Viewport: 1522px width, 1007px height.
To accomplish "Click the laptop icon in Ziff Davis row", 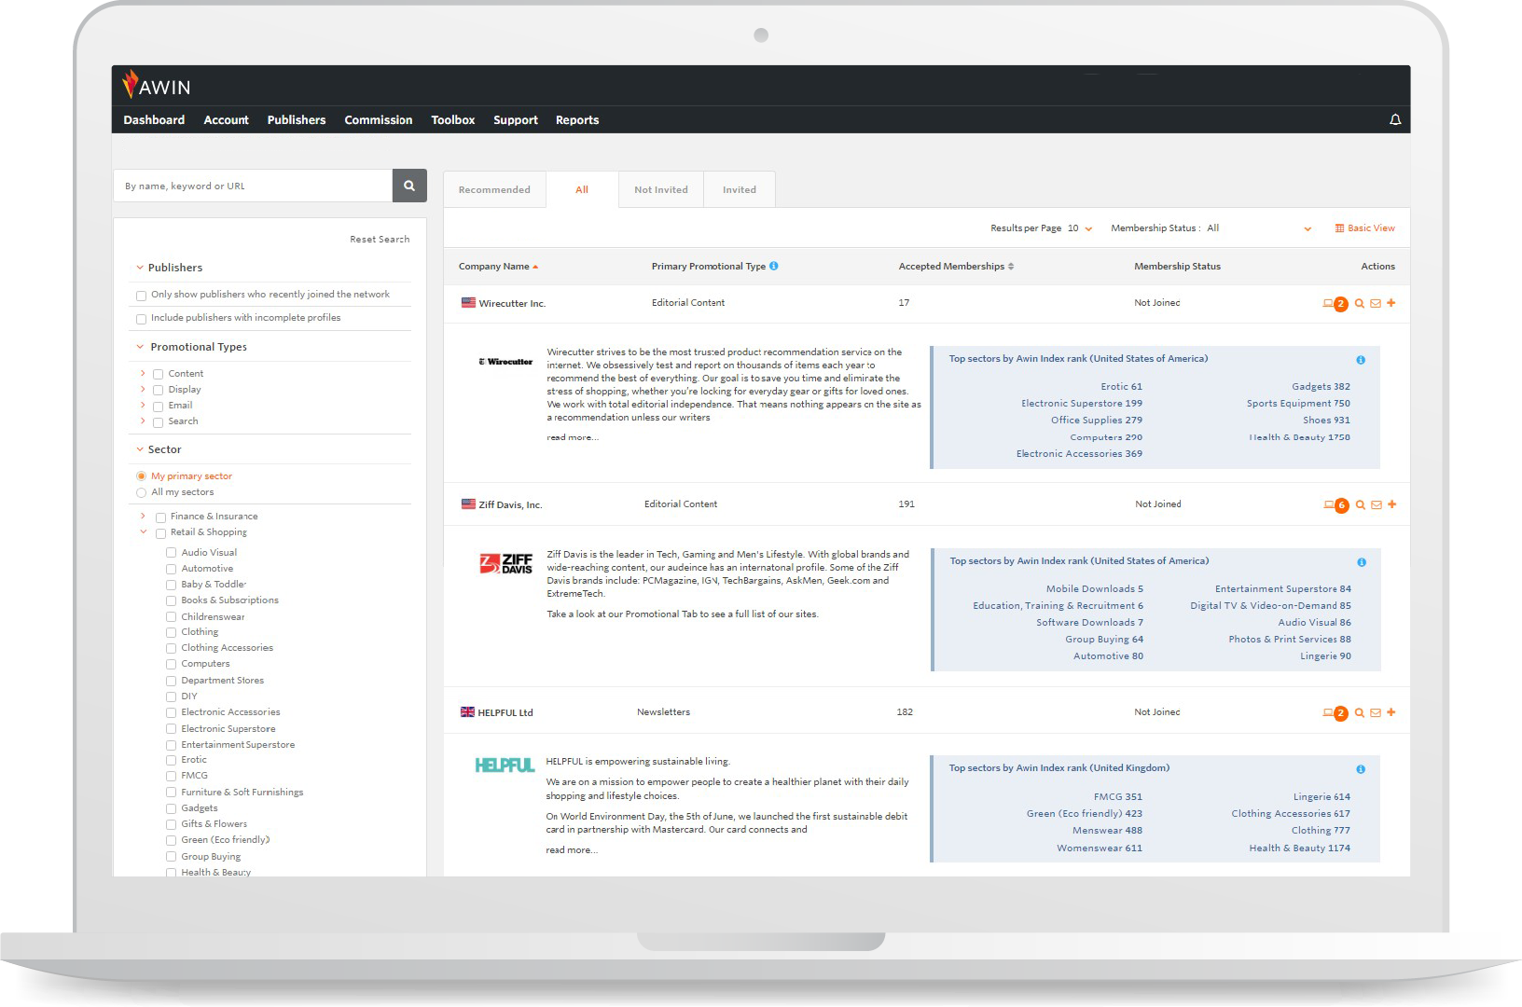I will [x=1329, y=504].
